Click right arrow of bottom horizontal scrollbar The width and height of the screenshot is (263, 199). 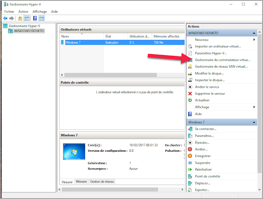point(182,190)
